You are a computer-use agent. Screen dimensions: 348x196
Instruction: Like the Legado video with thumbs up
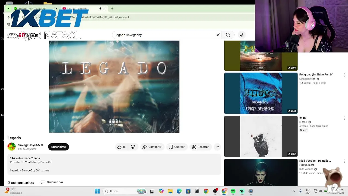(121, 147)
